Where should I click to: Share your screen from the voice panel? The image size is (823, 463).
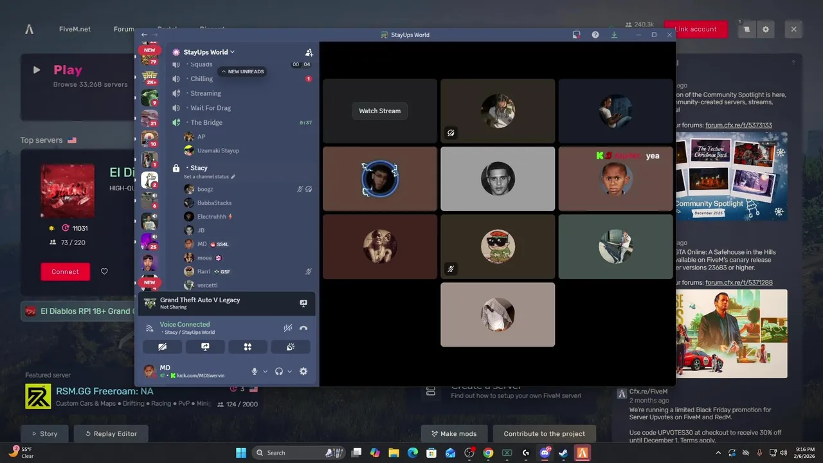pyautogui.click(x=205, y=347)
